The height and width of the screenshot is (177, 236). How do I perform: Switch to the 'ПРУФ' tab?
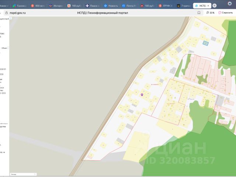tap(166, 6)
